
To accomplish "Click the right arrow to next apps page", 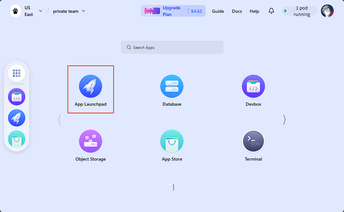I will tap(284, 120).
